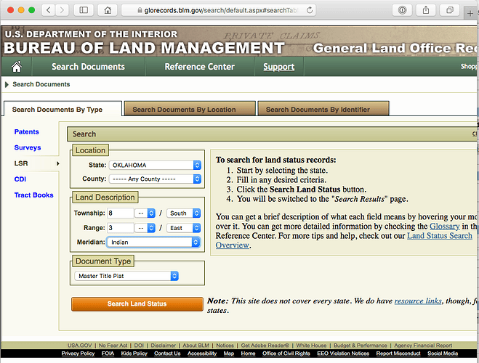This screenshot has height=363, width=479.
Task: Go back with Safari back arrow
Action: point(48,10)
